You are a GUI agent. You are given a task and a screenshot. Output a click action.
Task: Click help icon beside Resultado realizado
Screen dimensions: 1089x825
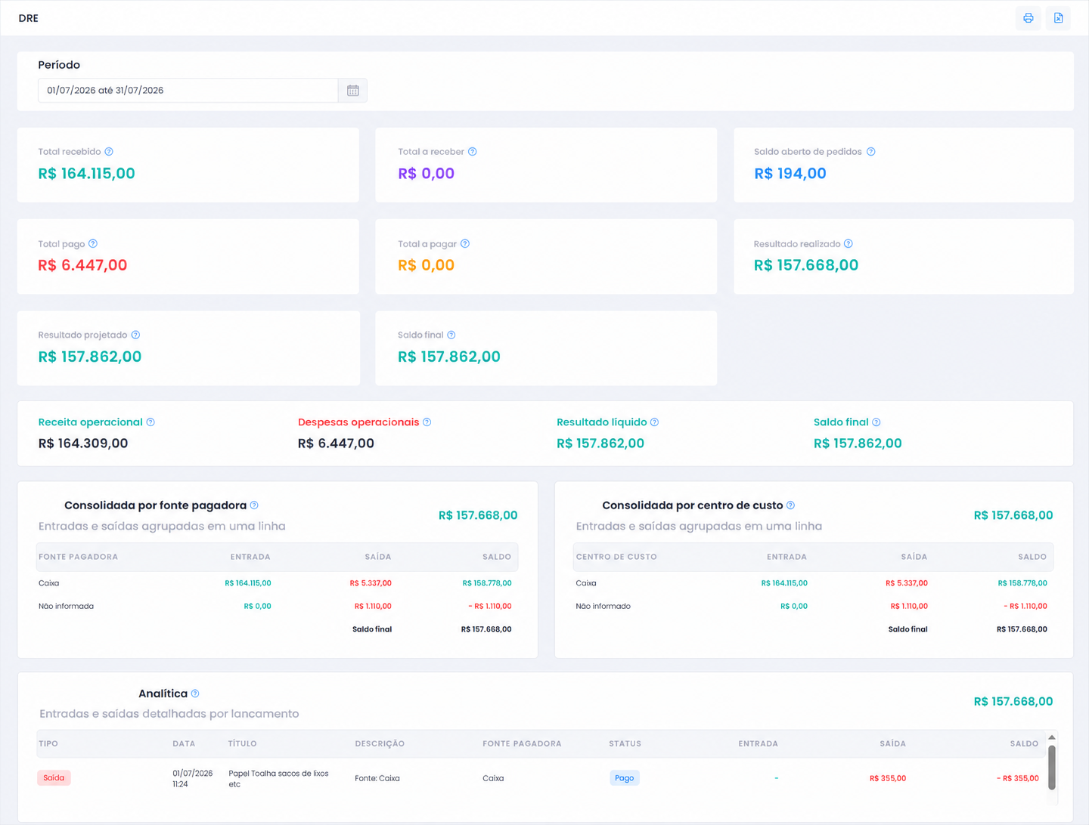pyautogui.click(x=849, y=243)
